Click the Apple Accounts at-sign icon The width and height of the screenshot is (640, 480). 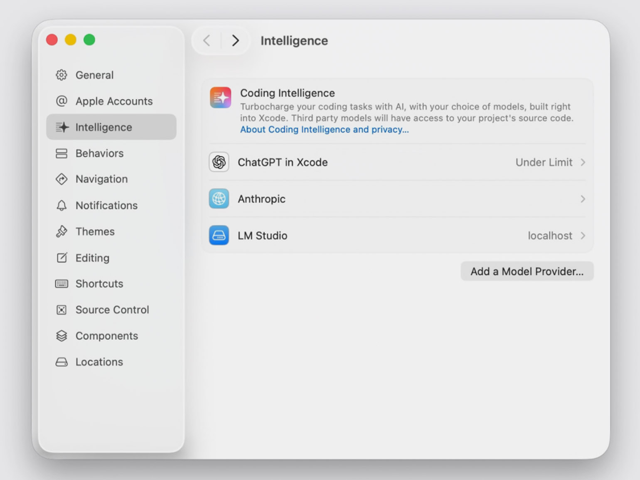tap(62, 101)
